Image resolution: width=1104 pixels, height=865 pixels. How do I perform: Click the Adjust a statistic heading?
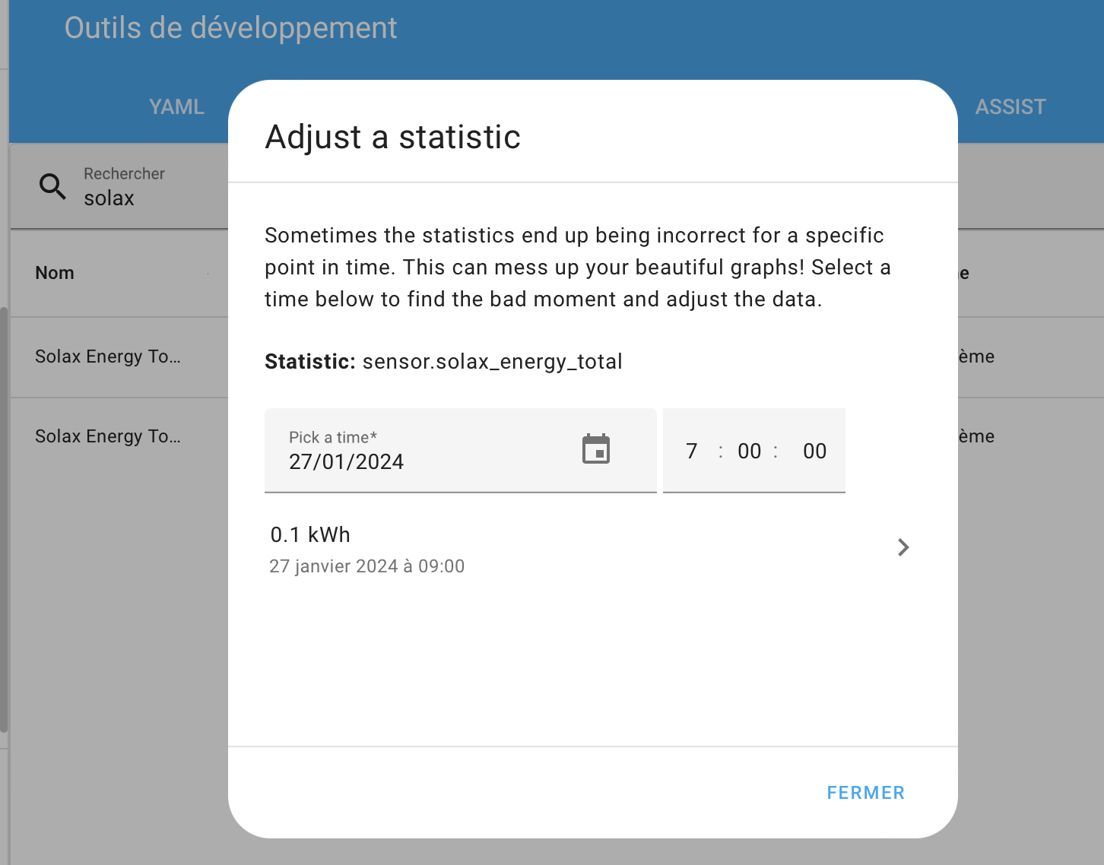point(393,138)
